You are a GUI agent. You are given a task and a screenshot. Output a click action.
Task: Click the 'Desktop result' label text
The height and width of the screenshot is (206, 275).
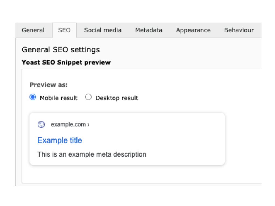click(x=117, y=98)
